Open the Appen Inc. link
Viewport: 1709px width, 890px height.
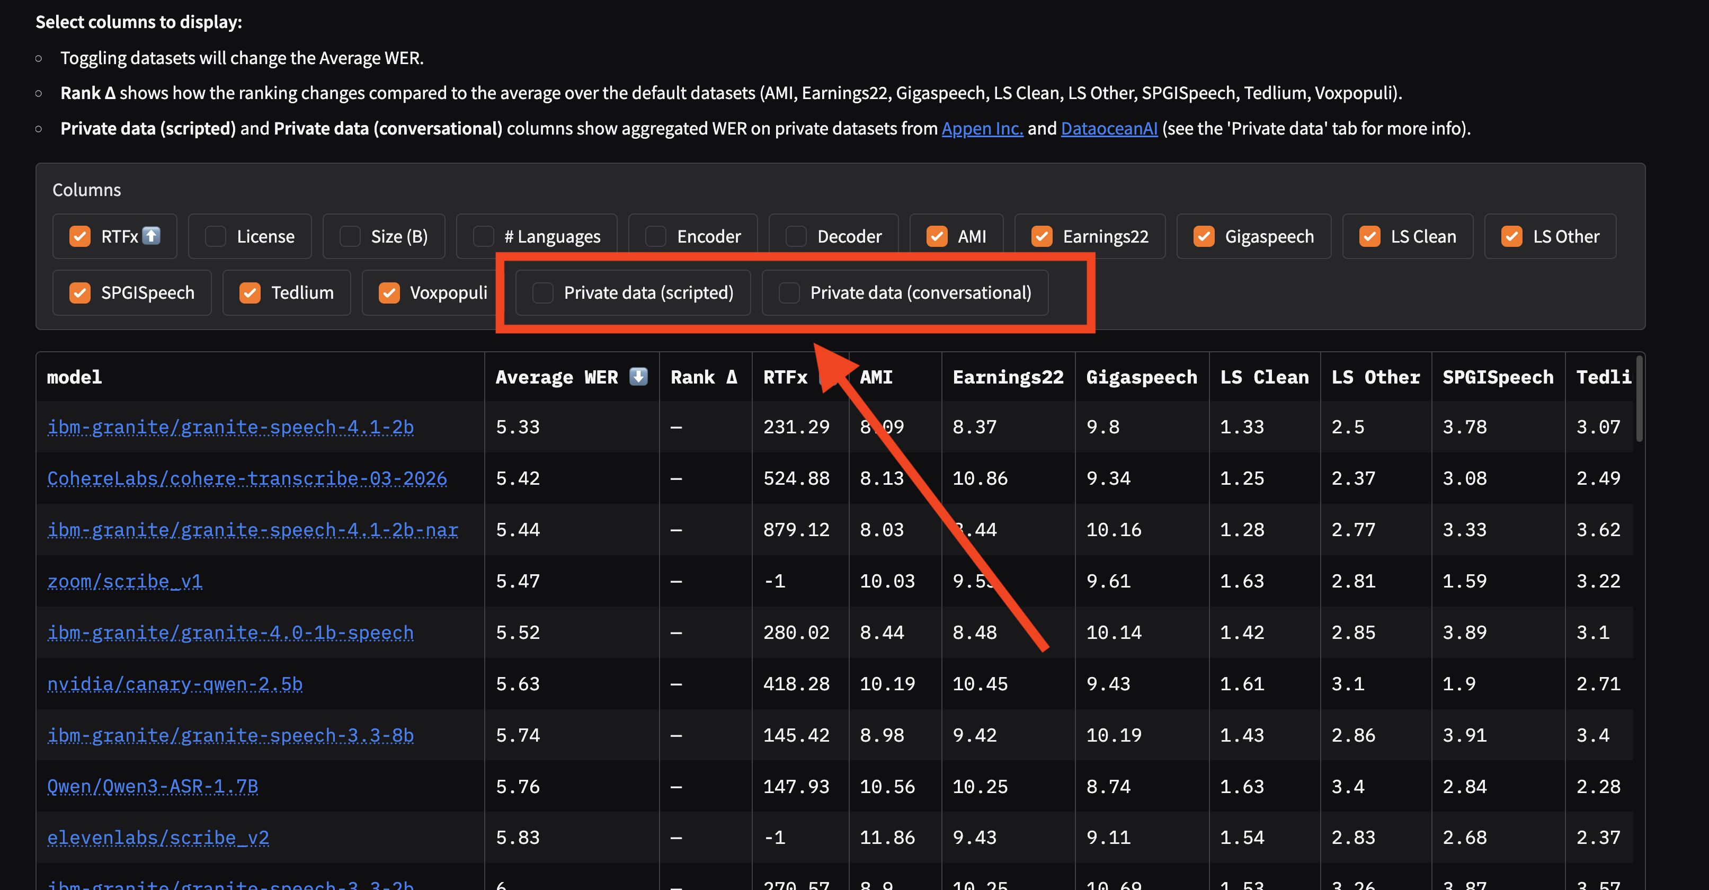(x=982, y=128)
